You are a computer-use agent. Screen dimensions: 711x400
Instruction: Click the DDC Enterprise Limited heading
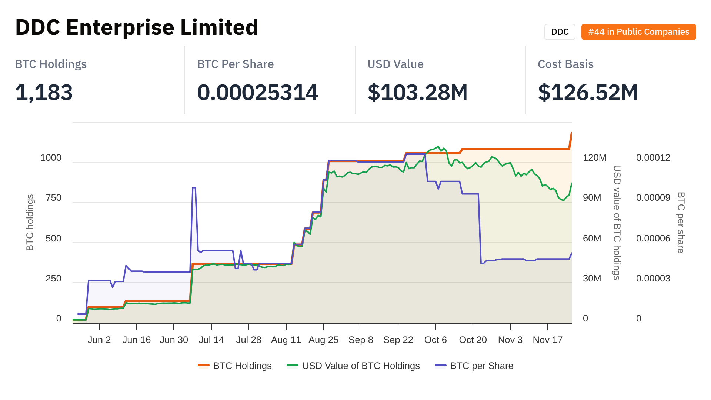point(137,27)
